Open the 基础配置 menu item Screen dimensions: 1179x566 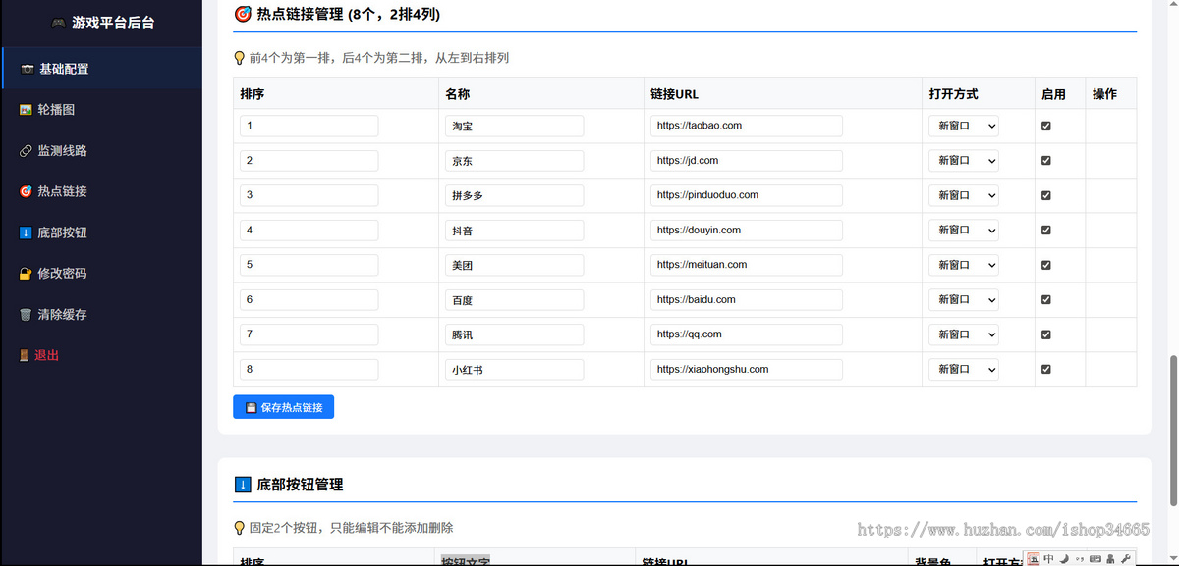point(101,69)
